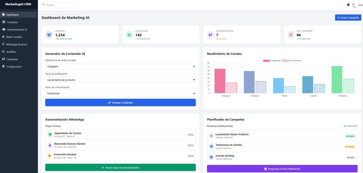The image size is (363, 173).
Task: Expand the Tema de publicación dropdown
Action: coord(120,80)
